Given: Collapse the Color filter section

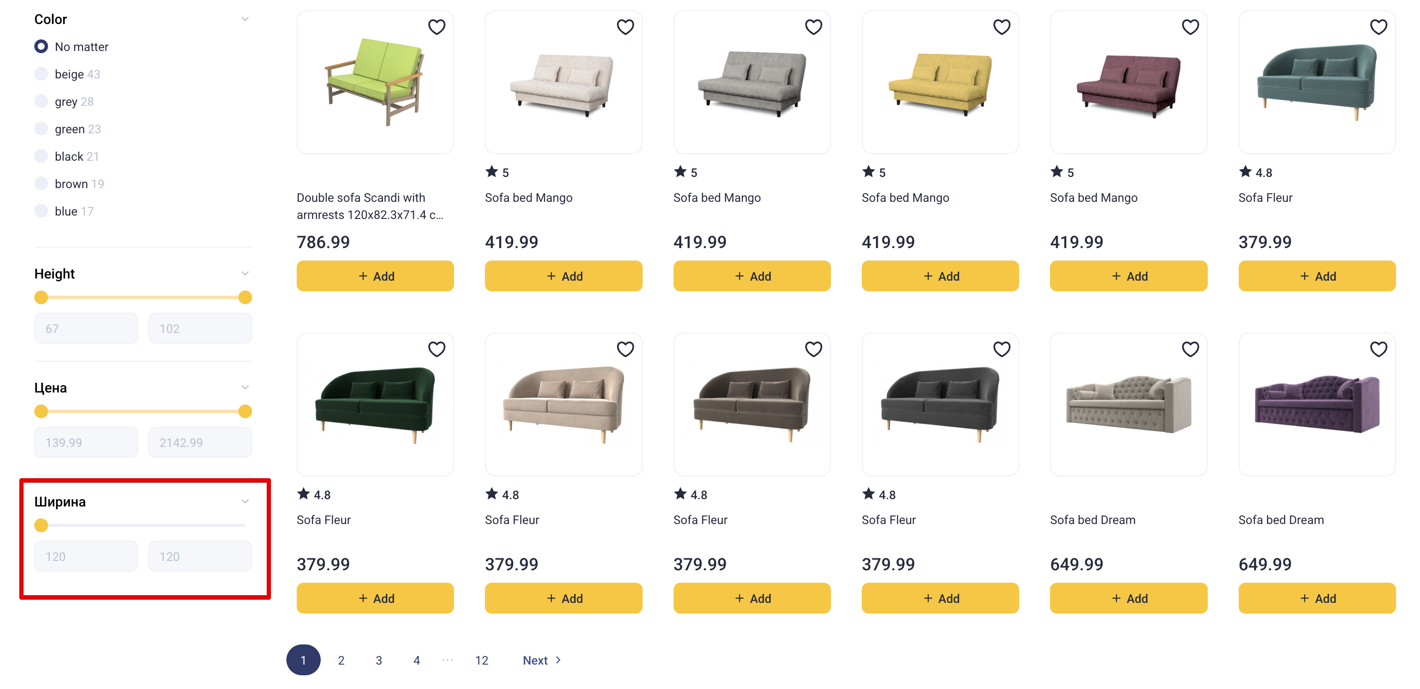Looking at the screenshot, I should (x=245, y=19).
